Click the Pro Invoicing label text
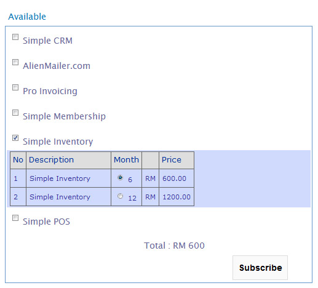 pos(50,91)
